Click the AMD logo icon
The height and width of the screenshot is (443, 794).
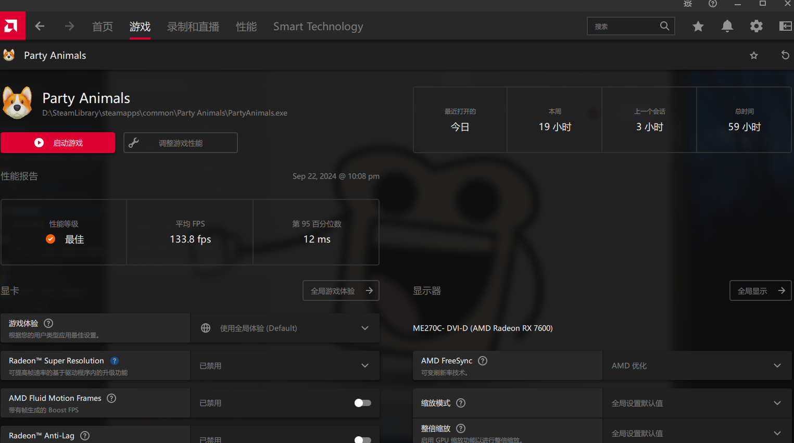pos(11,26)
